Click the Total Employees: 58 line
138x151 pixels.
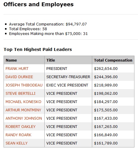[28, 29]
